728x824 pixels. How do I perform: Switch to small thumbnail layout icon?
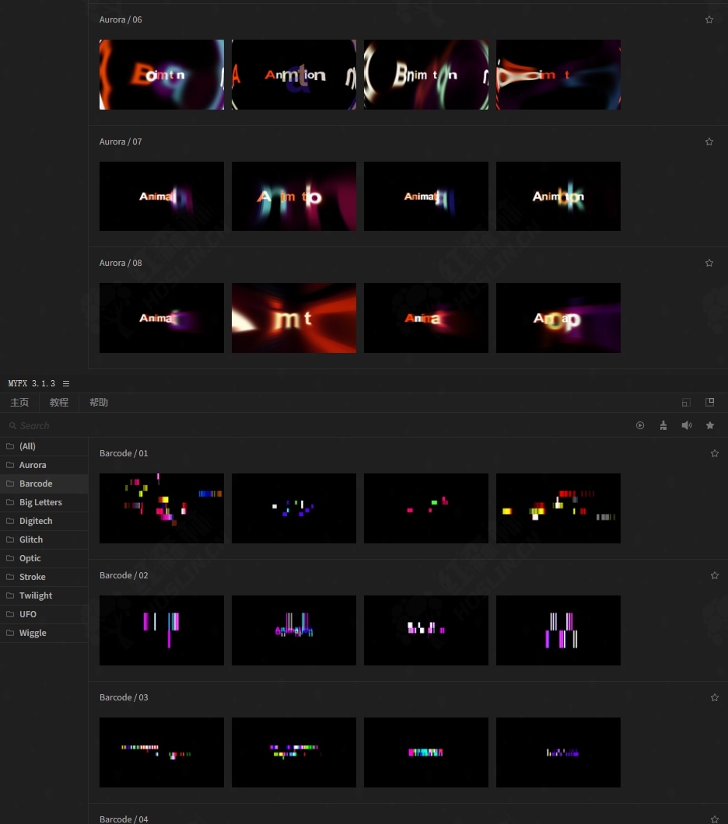pyautogui.click(x=686, y=403)
